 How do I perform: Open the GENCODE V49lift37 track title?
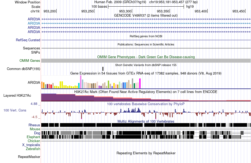pos(146,16)
